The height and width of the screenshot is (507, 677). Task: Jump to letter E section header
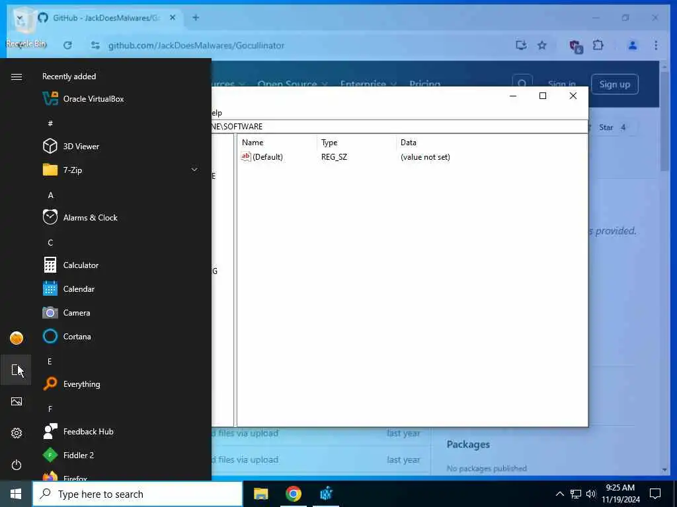(x=50, y=361)
